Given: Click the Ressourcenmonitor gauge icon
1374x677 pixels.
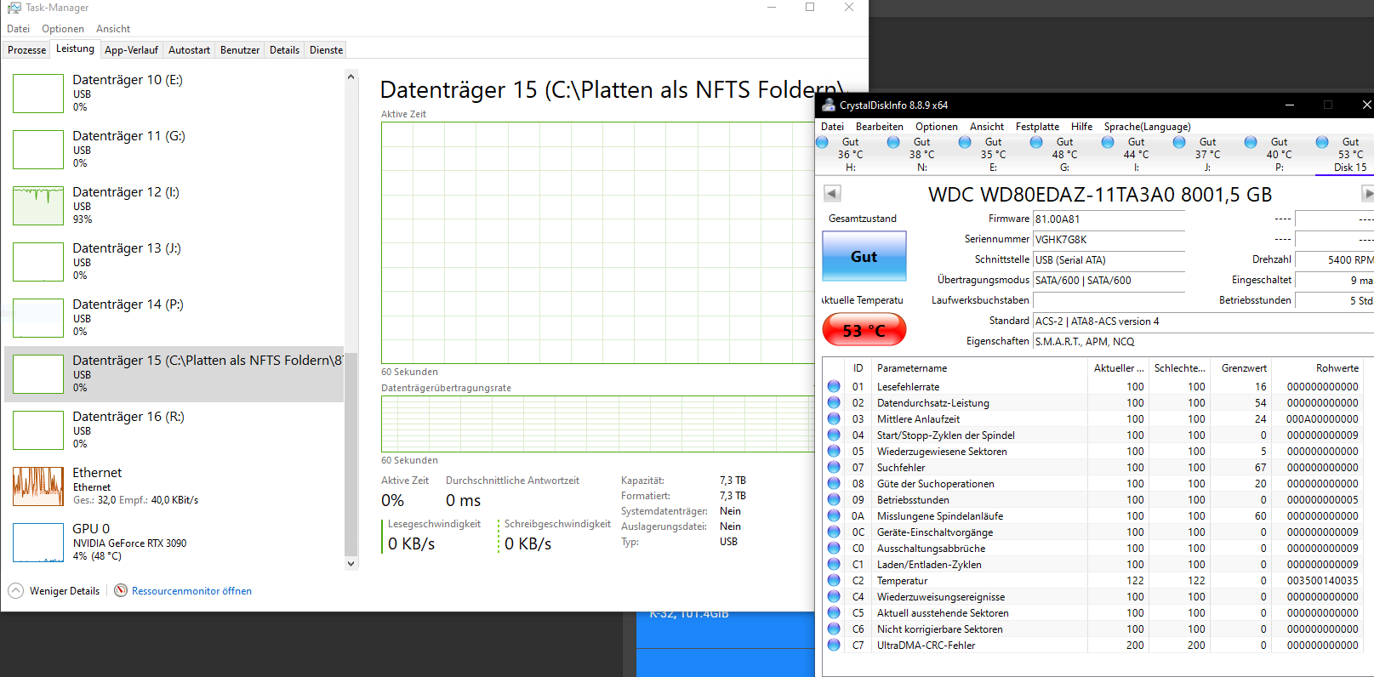Looking at the screenshot, I should point(121,590).
